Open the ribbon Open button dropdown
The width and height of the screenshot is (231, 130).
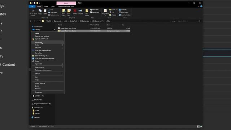click(x=116, y=10)
